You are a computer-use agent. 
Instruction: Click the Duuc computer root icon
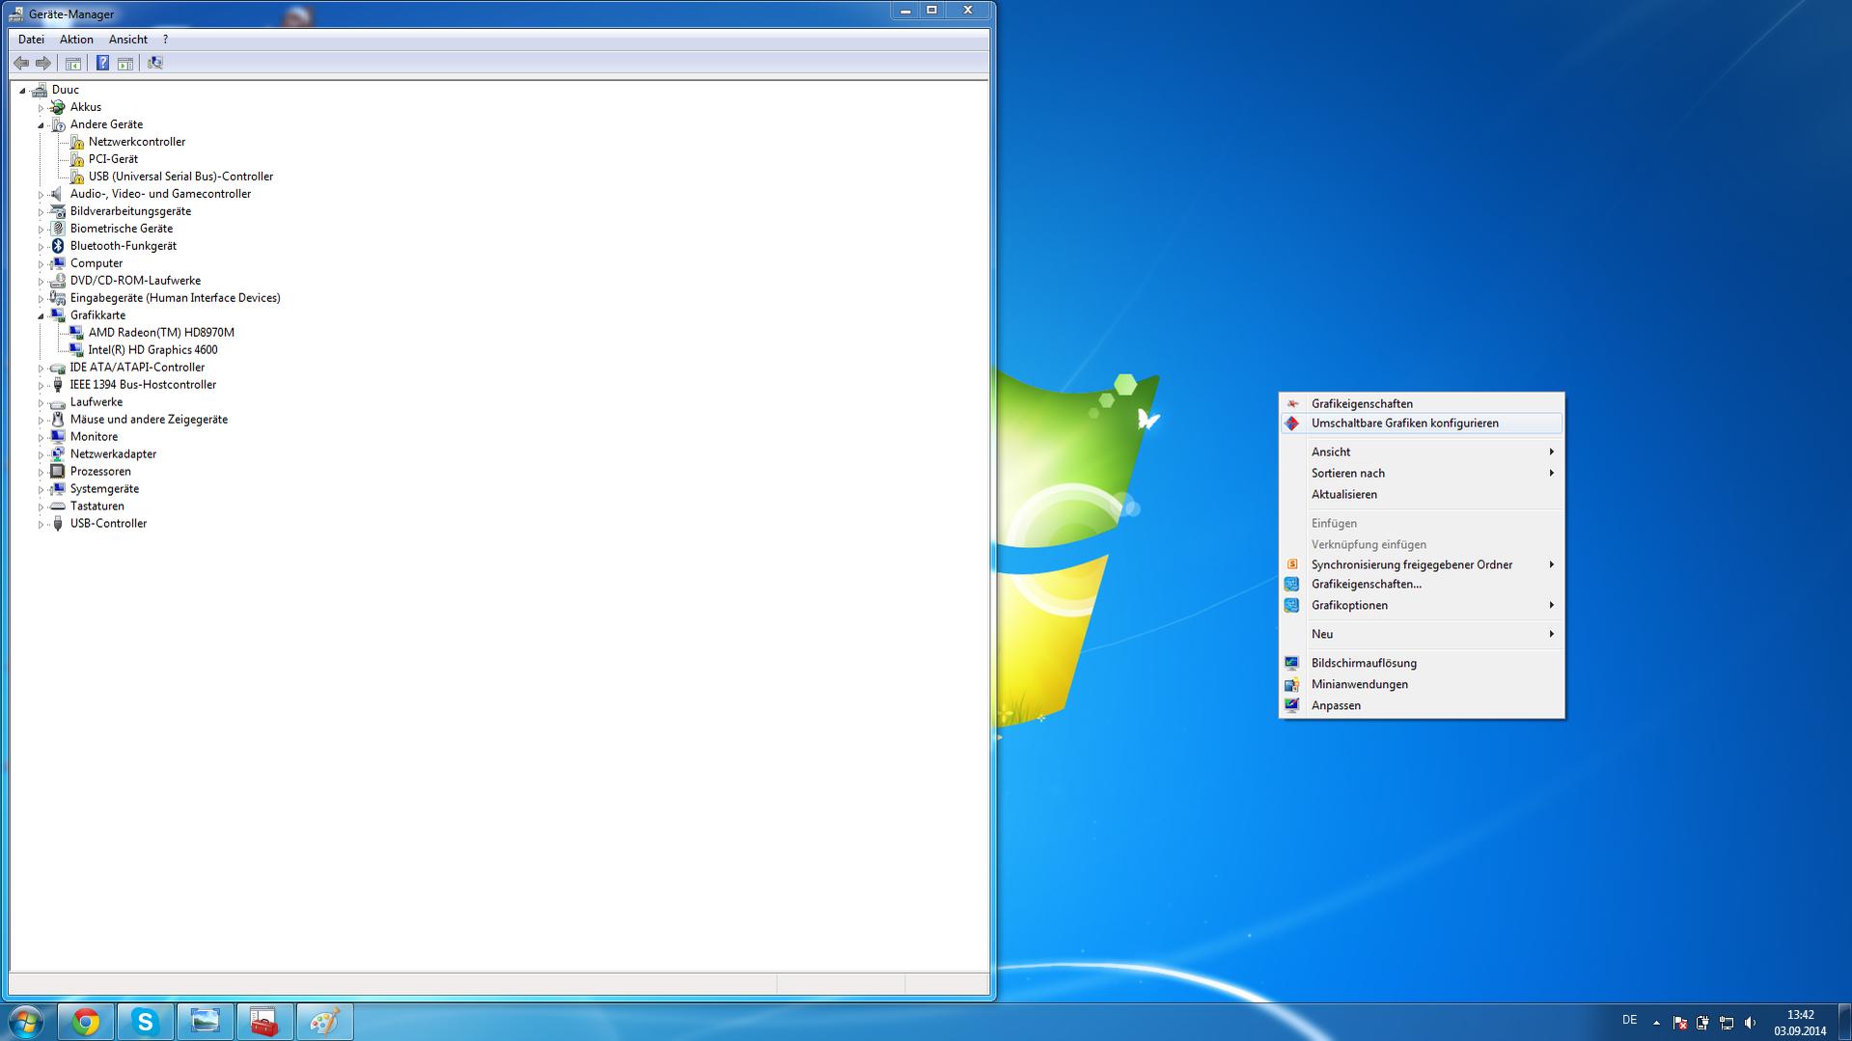pos(40,90)
